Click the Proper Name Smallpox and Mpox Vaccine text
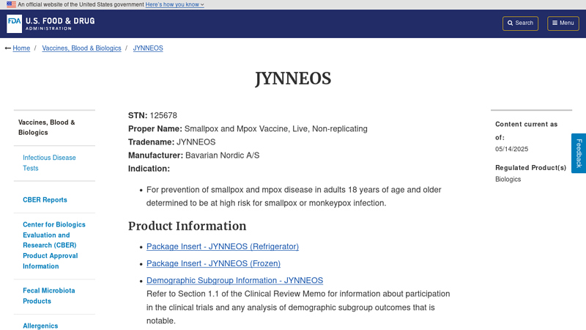Image resolution: width=586 pixels, height=330 pixels. point(276,129)
